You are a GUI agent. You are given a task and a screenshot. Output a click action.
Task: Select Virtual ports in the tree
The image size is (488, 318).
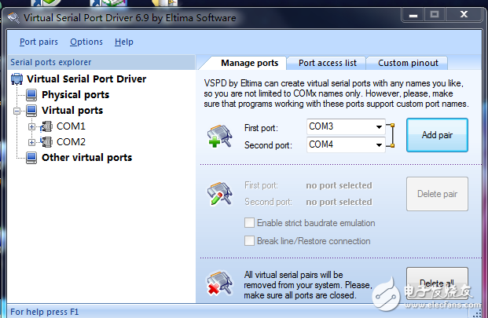(72, 111)
